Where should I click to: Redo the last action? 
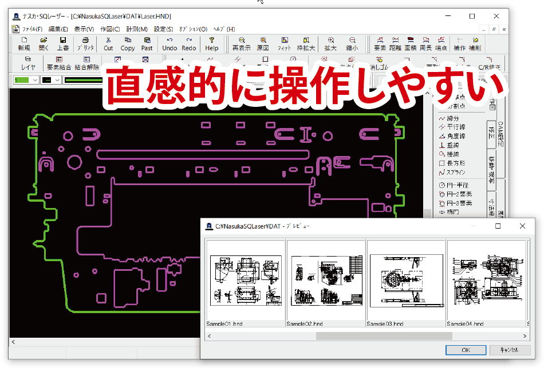click(x=189, y=44)
